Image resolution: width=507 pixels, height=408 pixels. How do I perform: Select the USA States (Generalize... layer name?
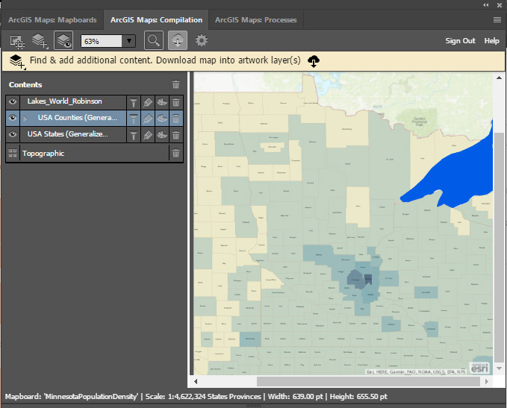pos(68,134)
